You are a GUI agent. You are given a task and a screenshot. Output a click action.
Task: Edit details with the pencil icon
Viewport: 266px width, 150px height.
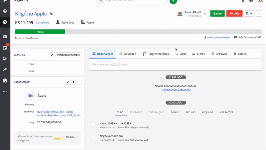click(52, 55)
